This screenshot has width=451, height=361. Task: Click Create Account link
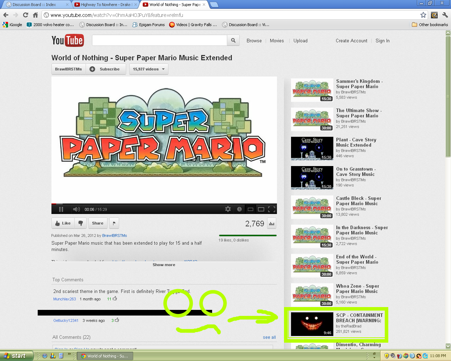tap(352, 41)
